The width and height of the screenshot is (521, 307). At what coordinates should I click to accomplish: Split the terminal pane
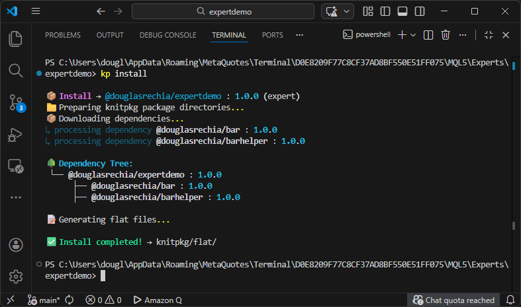coord(428,35)
